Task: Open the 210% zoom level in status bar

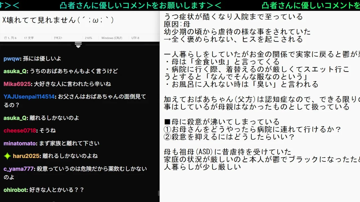Action: (x=89, y=38)
